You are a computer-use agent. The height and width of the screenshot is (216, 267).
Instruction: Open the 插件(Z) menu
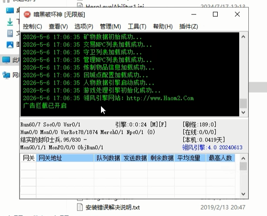[189, 27]
